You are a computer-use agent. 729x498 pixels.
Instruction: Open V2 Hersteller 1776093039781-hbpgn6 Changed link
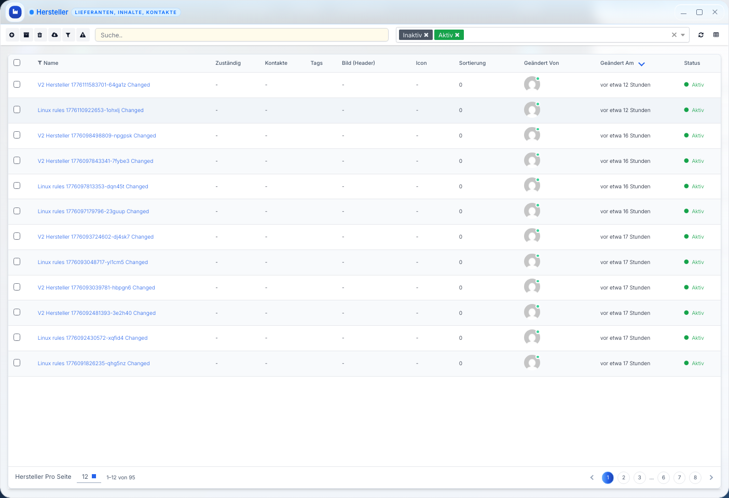click(x=96, y=287)
